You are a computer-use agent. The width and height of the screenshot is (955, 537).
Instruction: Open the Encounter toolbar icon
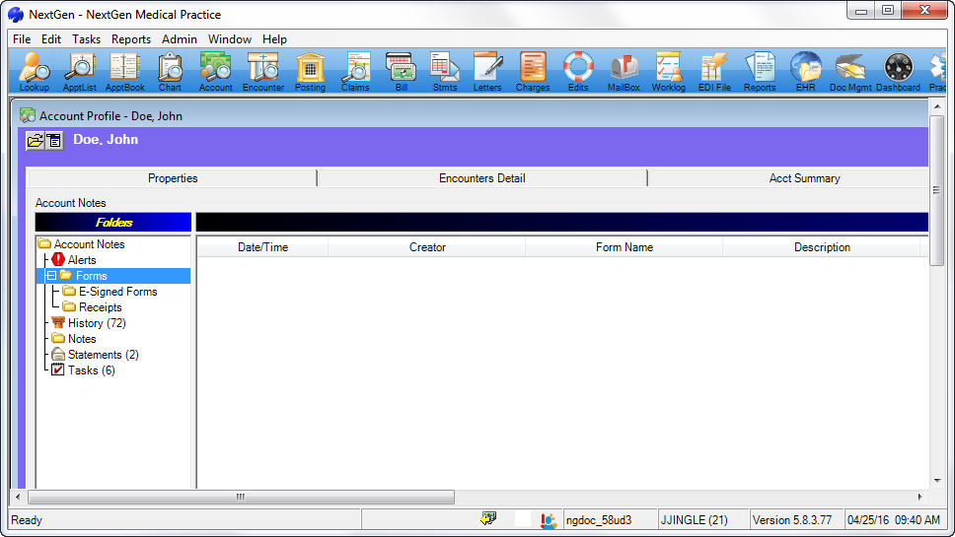coord(263,72)
